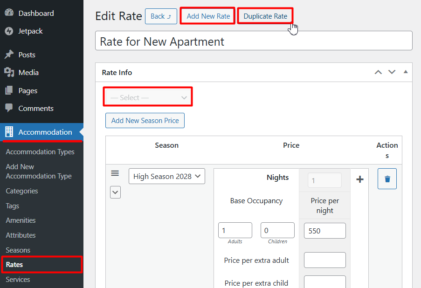Viewport: 421px width, 288px height.
Task: Click the Posts pushpin icon
Action: [x=9, y=55]
